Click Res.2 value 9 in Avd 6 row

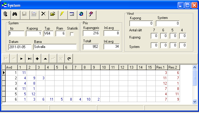point(174,99)
